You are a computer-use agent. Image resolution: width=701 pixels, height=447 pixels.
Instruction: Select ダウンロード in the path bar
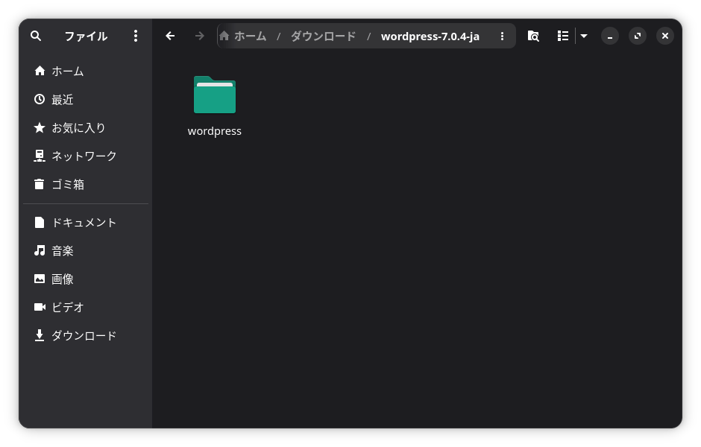(323, 37)
